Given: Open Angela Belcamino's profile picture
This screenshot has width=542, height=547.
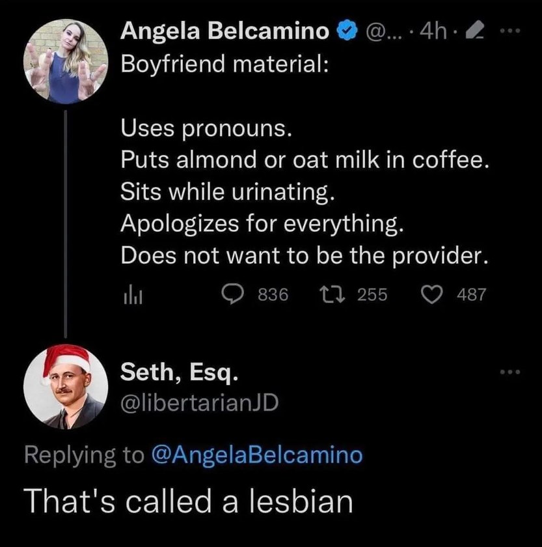Looking at the screenshot, I should pyautogui.click(x=66, y=61).
